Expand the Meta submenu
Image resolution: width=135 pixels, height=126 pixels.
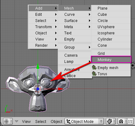[x=74, y=27]
